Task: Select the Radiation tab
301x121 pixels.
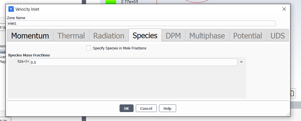Action: (x=109, y=36)
